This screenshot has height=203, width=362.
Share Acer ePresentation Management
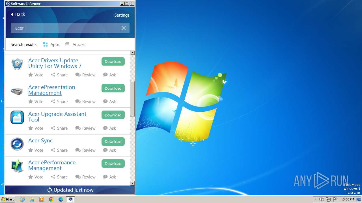click(x=59, y=101)
